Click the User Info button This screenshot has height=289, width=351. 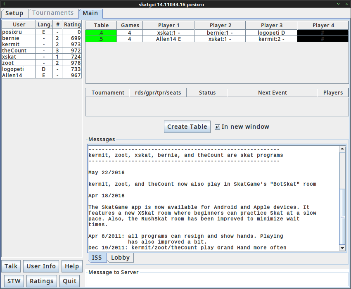click(x=41, y=266)
